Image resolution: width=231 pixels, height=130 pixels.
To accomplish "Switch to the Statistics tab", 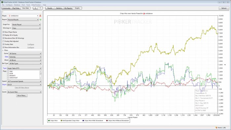I will 59,8.
